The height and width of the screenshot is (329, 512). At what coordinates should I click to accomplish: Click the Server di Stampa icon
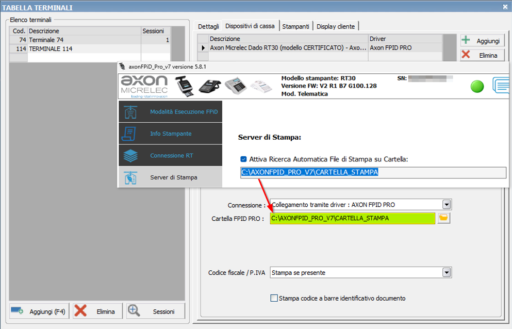click(x=130, y=178)
